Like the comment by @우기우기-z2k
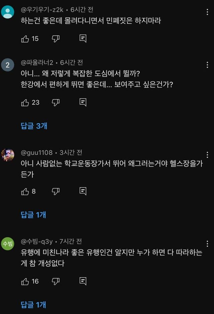This screenshot has width=214, height=314. point(25,39)
